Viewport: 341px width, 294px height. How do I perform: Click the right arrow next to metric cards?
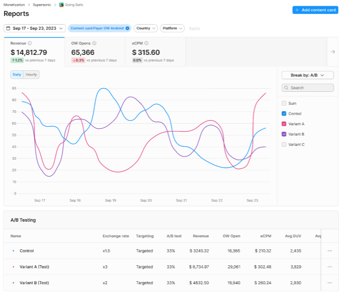tap(332, 52)
